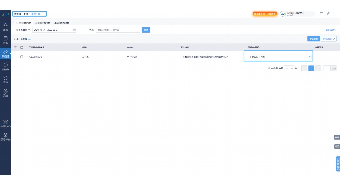Click the date range field 2020-03-17
Viewport: 340px width, 185px height.
click(x=54, y=30)
